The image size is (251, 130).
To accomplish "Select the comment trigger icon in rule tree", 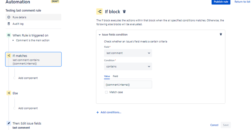I will (x=9, y=35).
